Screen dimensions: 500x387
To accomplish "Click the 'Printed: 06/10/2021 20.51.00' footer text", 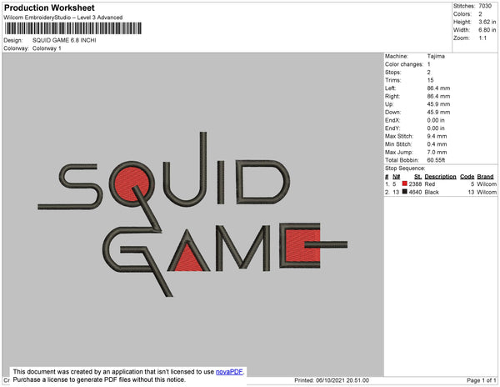I will [x=332, y=380].
